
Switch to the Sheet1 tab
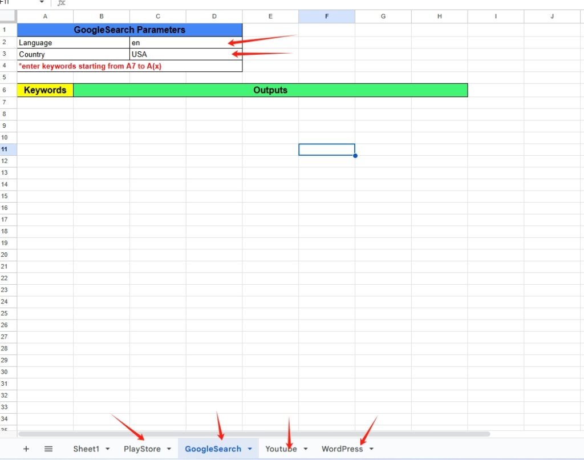(x=87, y=449)
